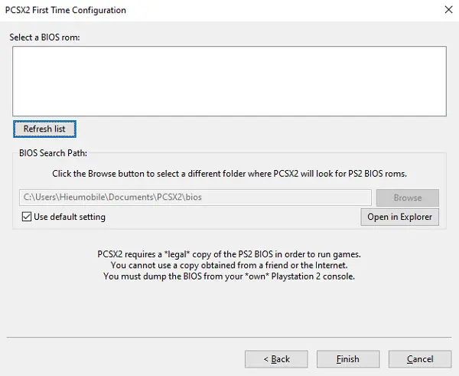Close the PCSX2 First Time Configuration window
Image resolution: width=459 pixels, height=376 pixels.
tap(447, 10)
